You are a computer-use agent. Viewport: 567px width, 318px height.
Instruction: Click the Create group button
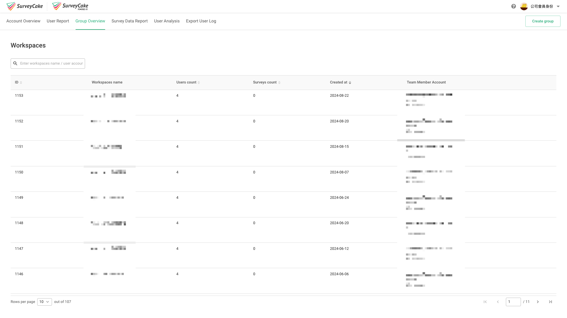[x=543, y=21]
